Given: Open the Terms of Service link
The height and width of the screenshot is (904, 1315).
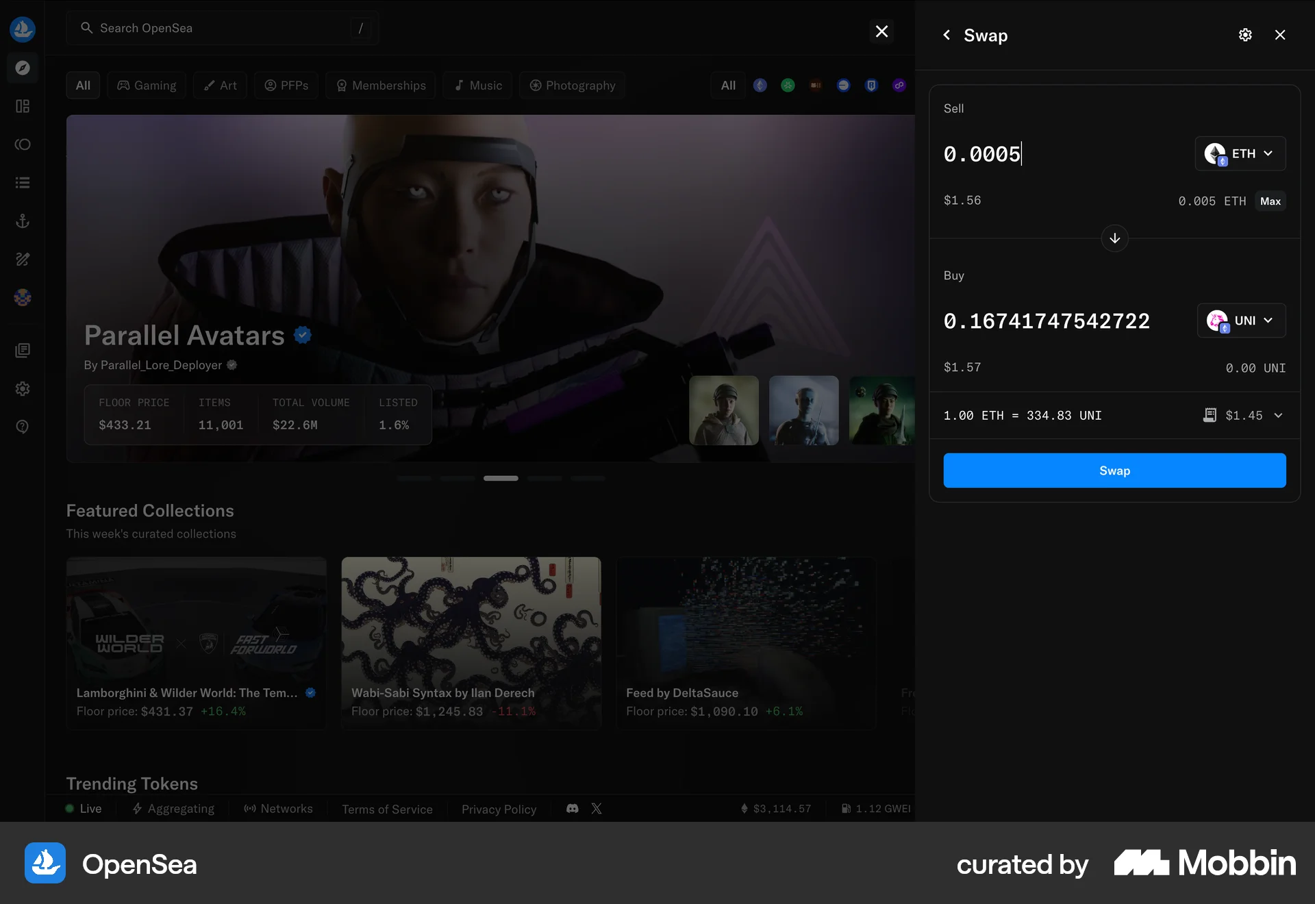Looking at the screenshot, I should click(387, 809).
